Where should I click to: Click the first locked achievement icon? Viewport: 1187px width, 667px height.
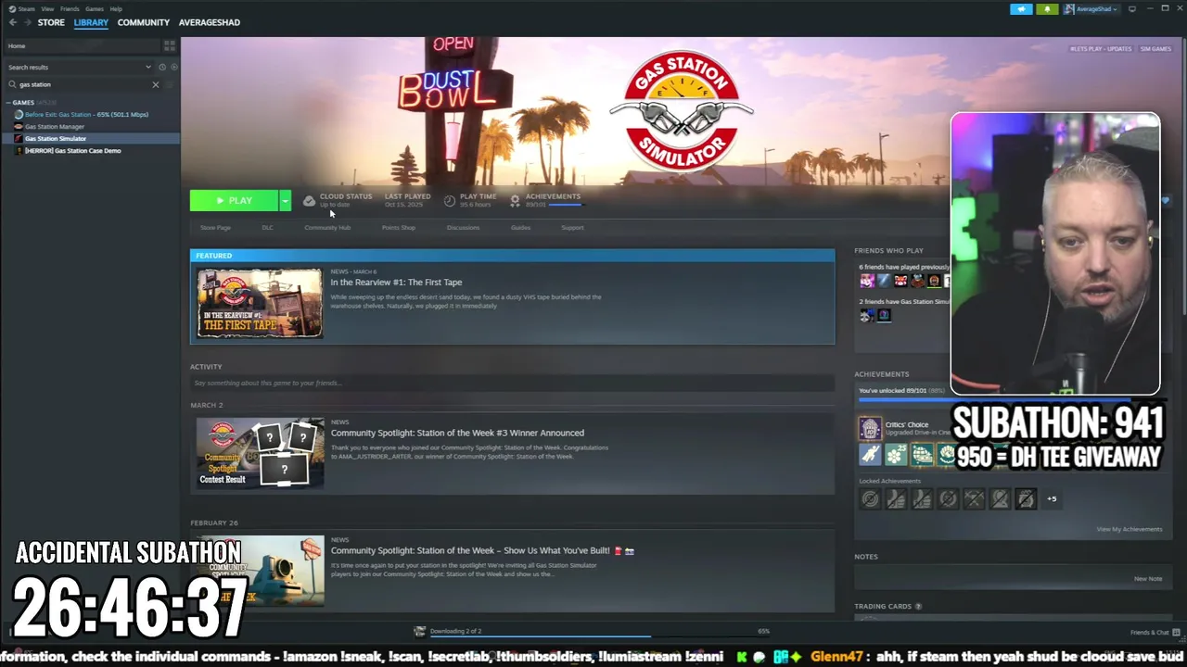[x=870, y=499]
